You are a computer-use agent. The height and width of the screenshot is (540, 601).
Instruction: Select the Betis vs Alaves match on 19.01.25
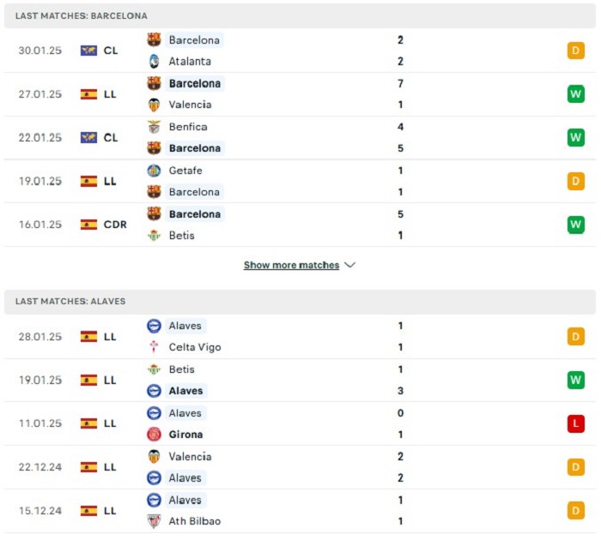300,380
